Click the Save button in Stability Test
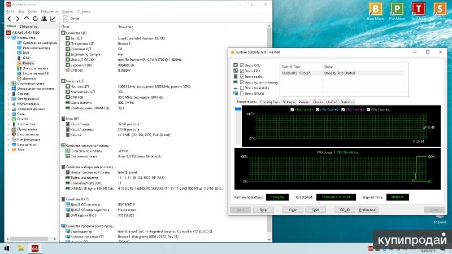This screenshot has width=452, height=254. [x=315, y=210]
